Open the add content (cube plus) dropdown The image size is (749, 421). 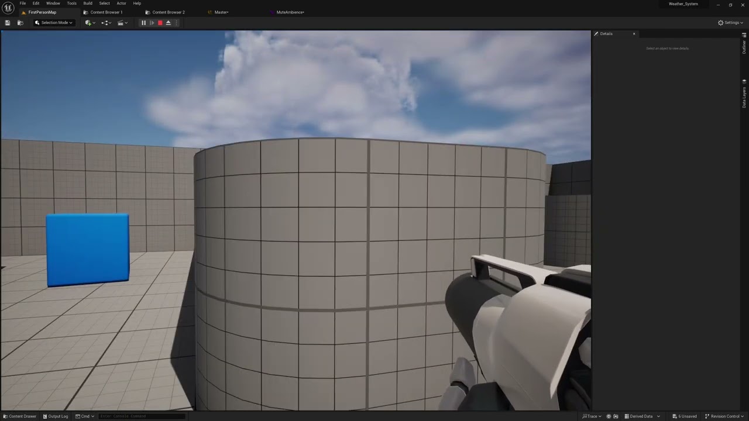tap(90, 23)
